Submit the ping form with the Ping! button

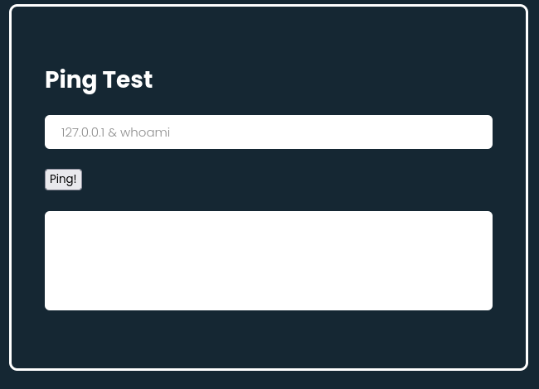pyautogui.click(x=63, y=179)
